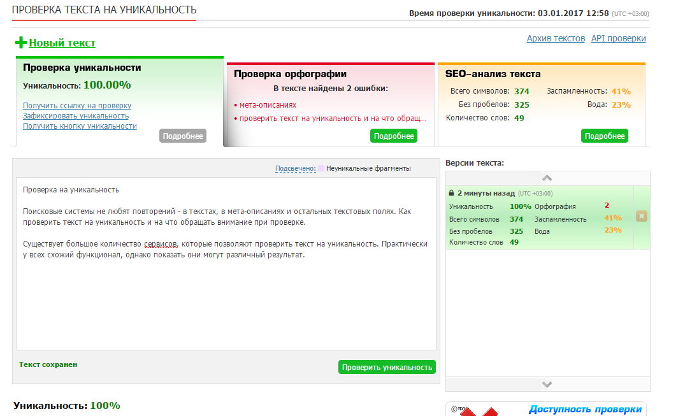The image size is (685, 416).
Task: Click the Неуникальные фрагменты color swatch
Action: click(x=322, y=169)
